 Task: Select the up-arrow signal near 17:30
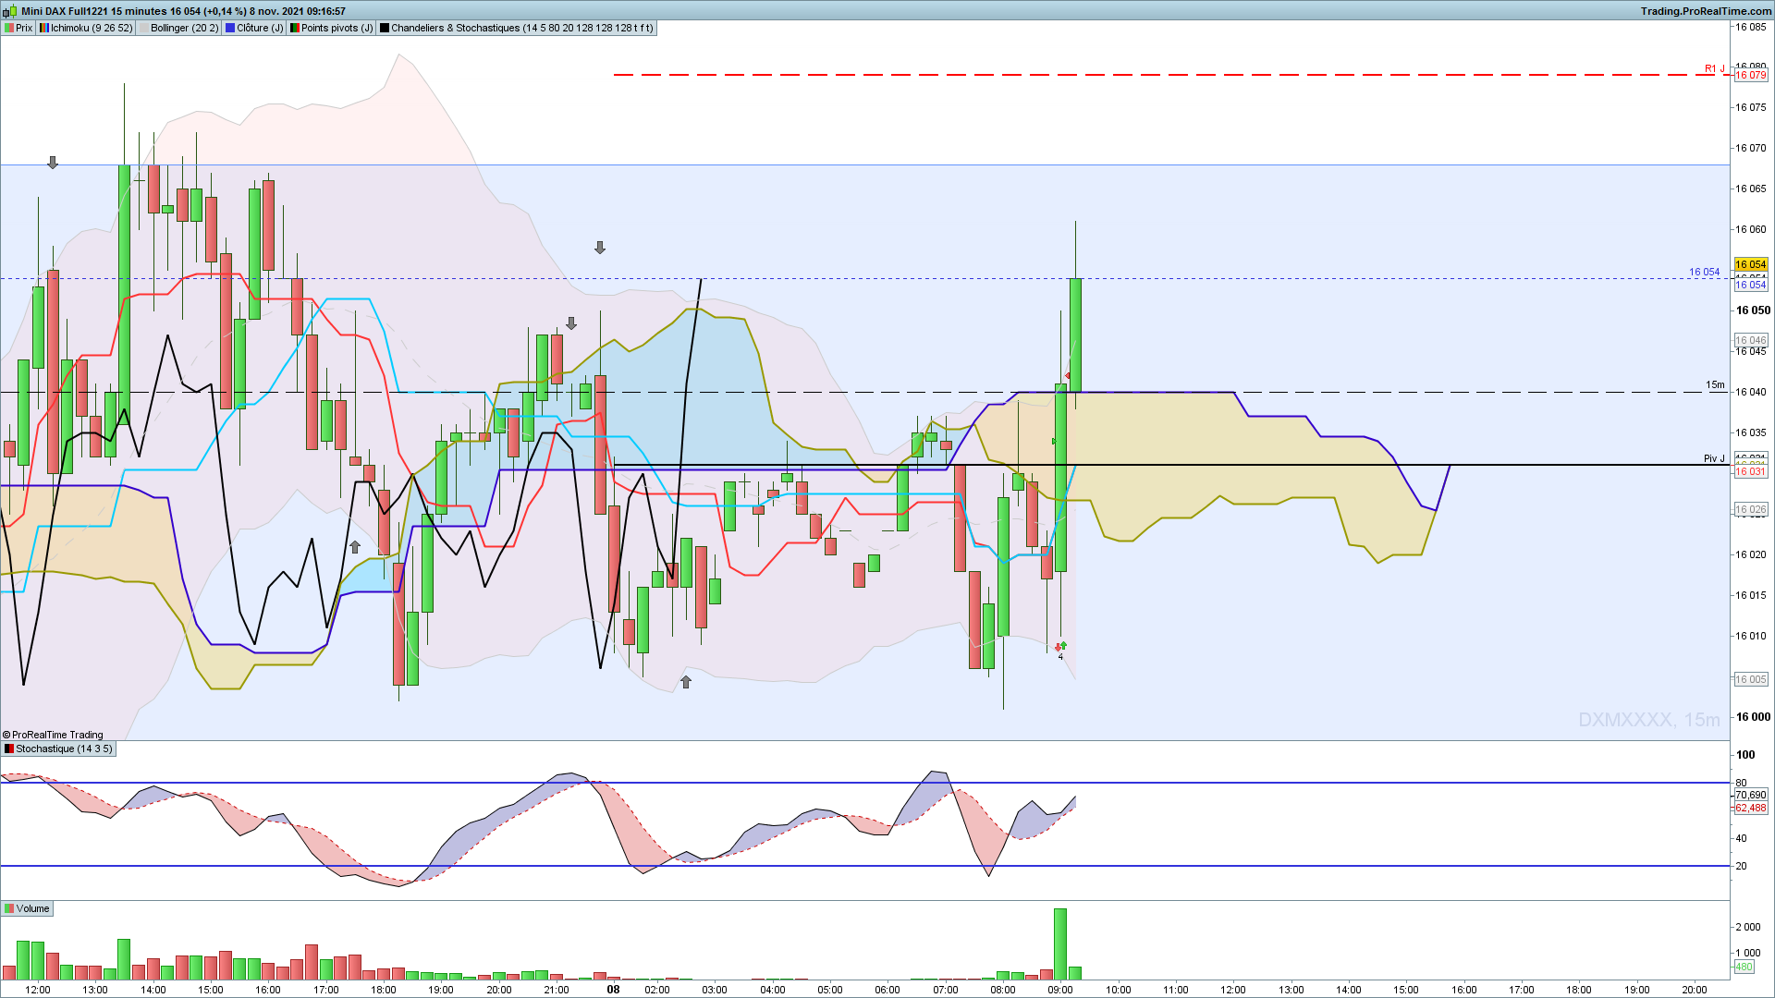coord(355,547)
